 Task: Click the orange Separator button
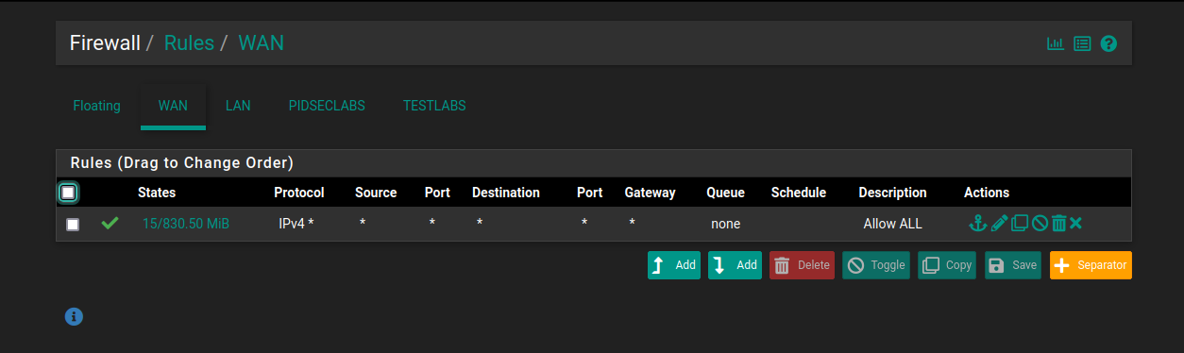[x=1091, y=265]
